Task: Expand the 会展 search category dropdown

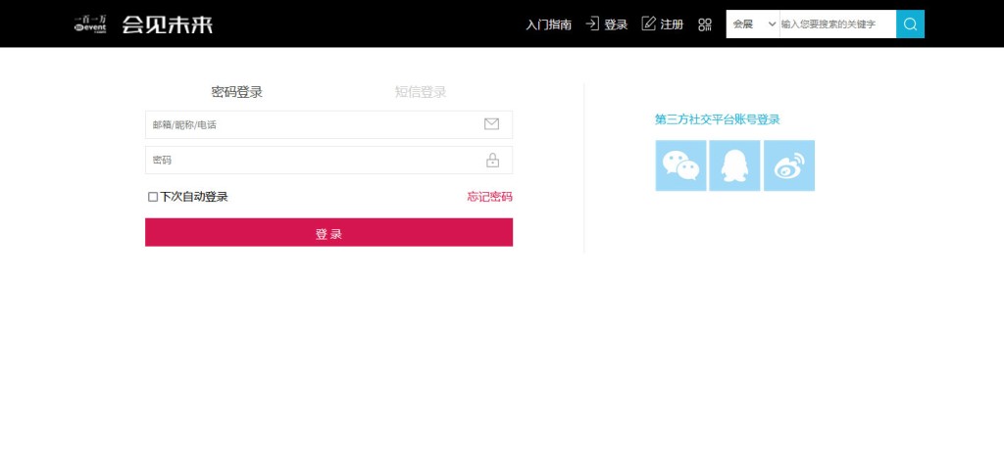Action: (753, 24)
